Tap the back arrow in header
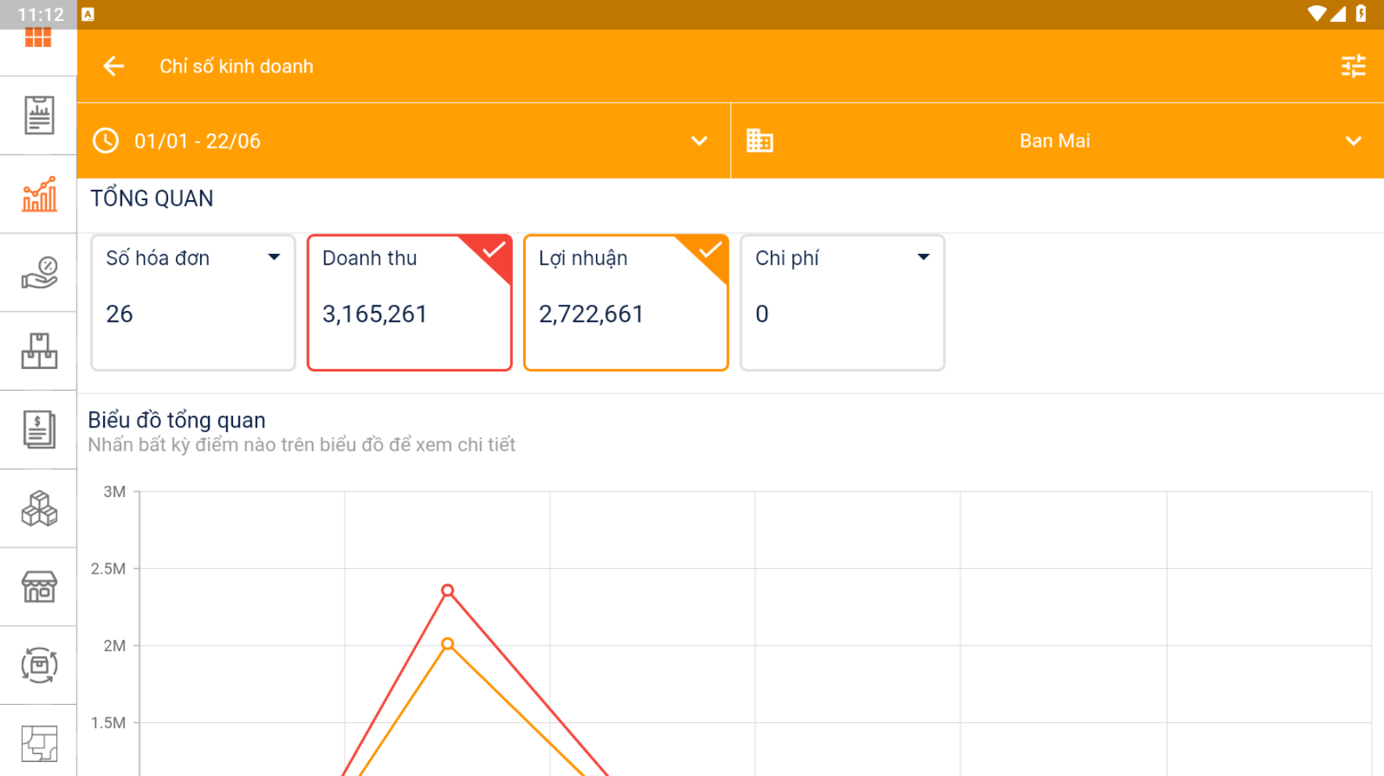 (114, 66)
